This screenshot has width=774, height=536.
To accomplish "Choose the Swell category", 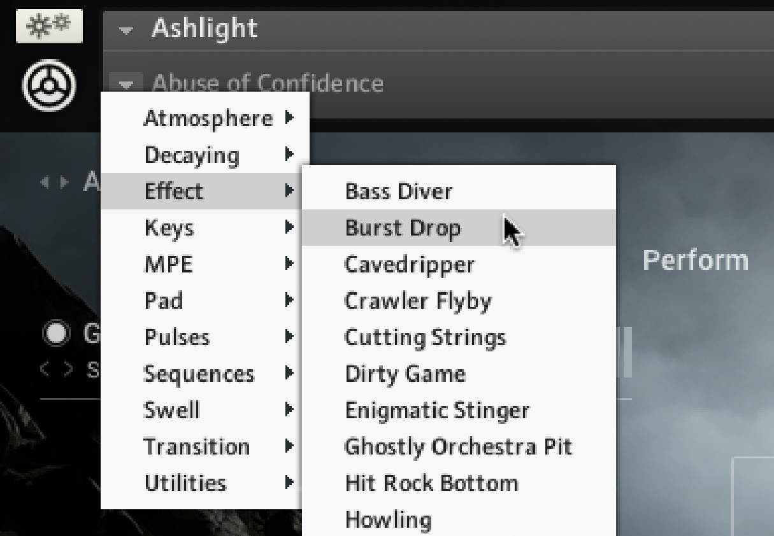I will pyautogui.click(x=172, y=410).
